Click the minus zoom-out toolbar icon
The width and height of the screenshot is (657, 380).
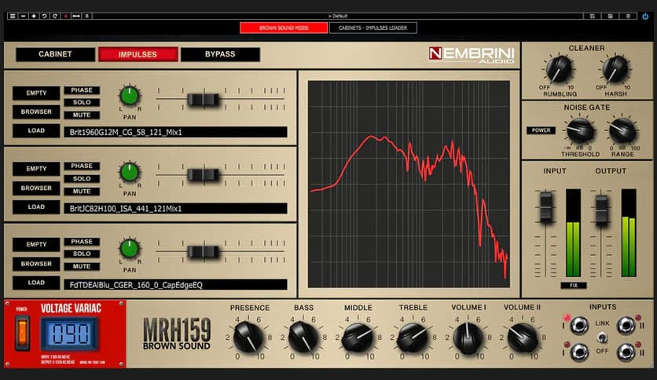pos(24,16)
